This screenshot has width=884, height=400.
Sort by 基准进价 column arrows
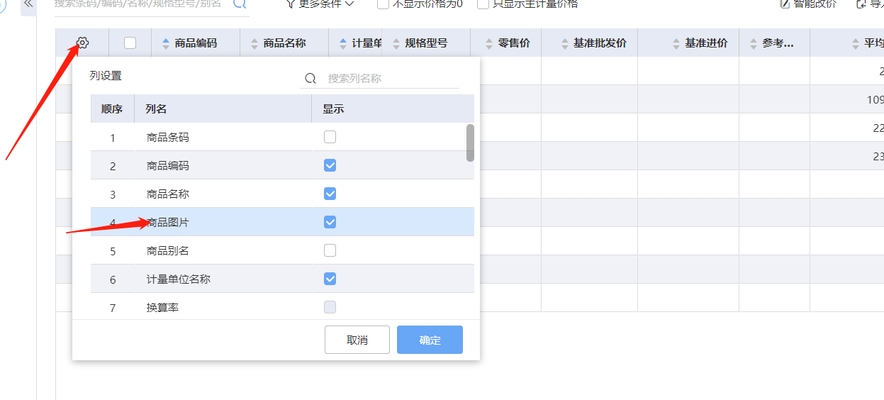(x=677, y=43)
